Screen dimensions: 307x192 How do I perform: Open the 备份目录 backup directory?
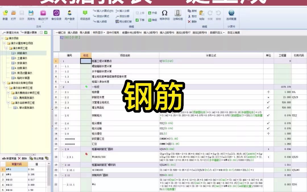pos(57,16)
